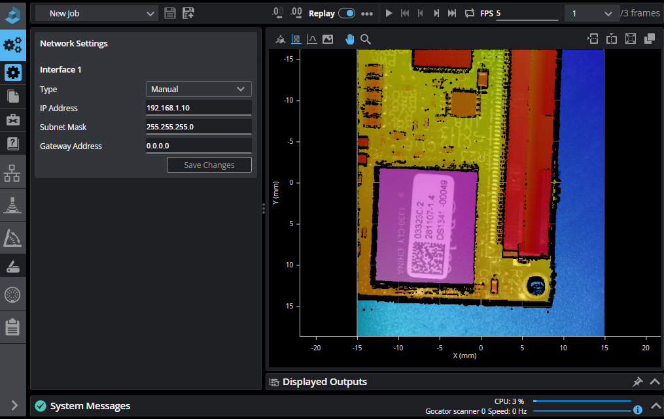Image resolution: width=664 pixels, height=419 pixels.
Task: Click the Save Changes button
Action: click(x=209, y=165)
